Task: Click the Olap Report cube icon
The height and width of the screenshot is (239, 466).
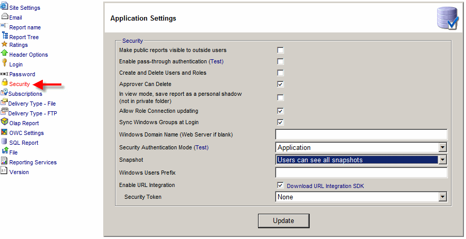Action: [x=5, y=121]
